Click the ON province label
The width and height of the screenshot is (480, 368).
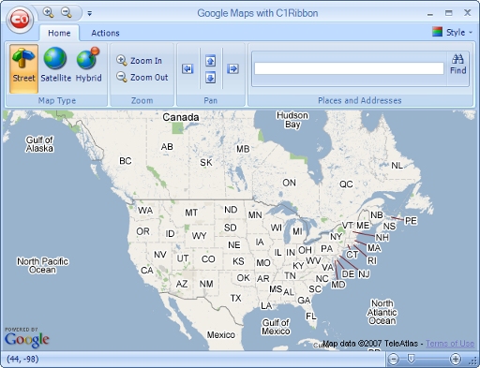289,183
